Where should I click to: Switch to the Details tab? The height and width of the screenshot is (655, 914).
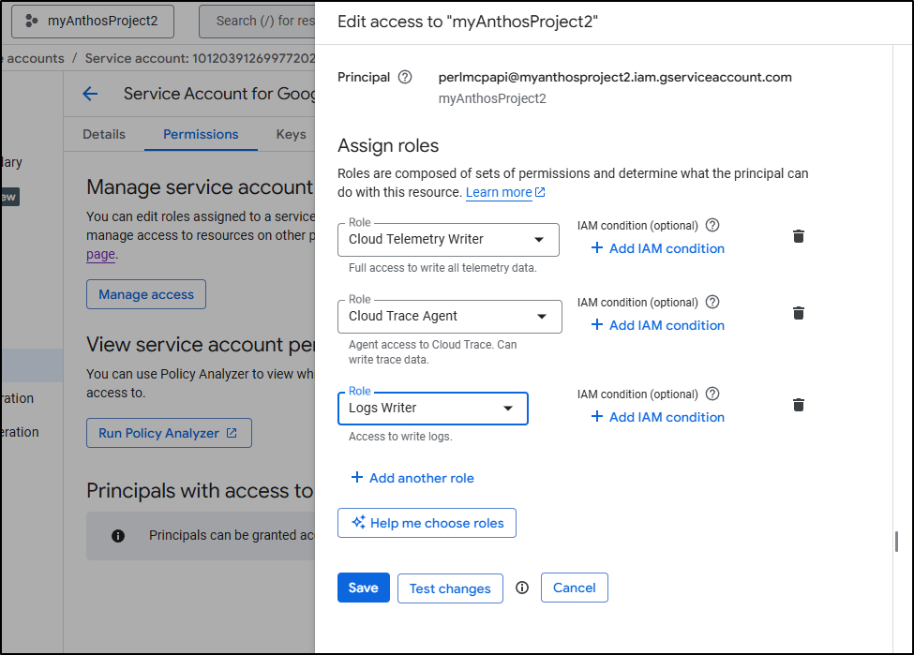click(104, 134)
